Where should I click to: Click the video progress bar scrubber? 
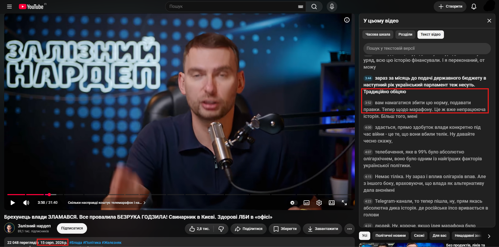point(49,195)
